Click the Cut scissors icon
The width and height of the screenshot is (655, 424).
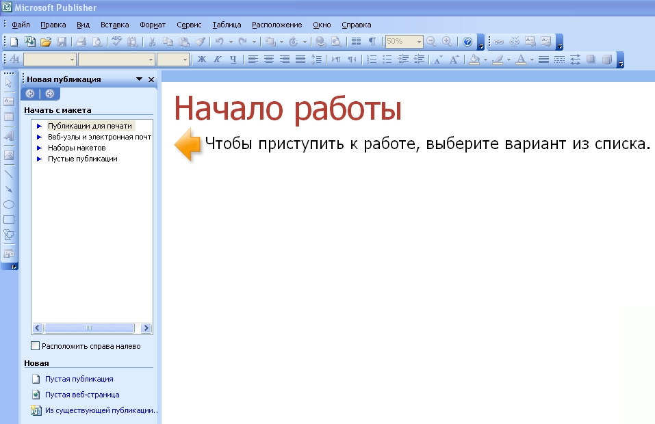tap(152, 41)
